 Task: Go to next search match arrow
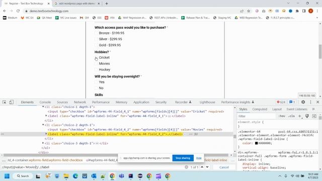[x=207, y=167]
